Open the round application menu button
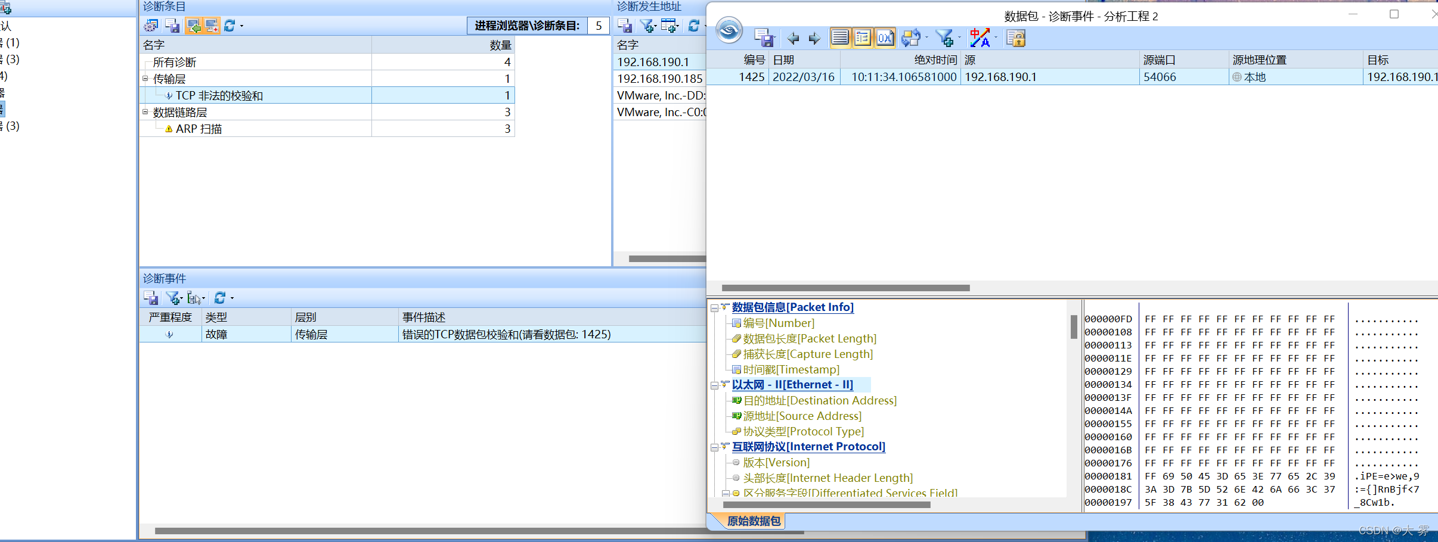This screenshot has height=542, width=1438. [x=729, y=30]
